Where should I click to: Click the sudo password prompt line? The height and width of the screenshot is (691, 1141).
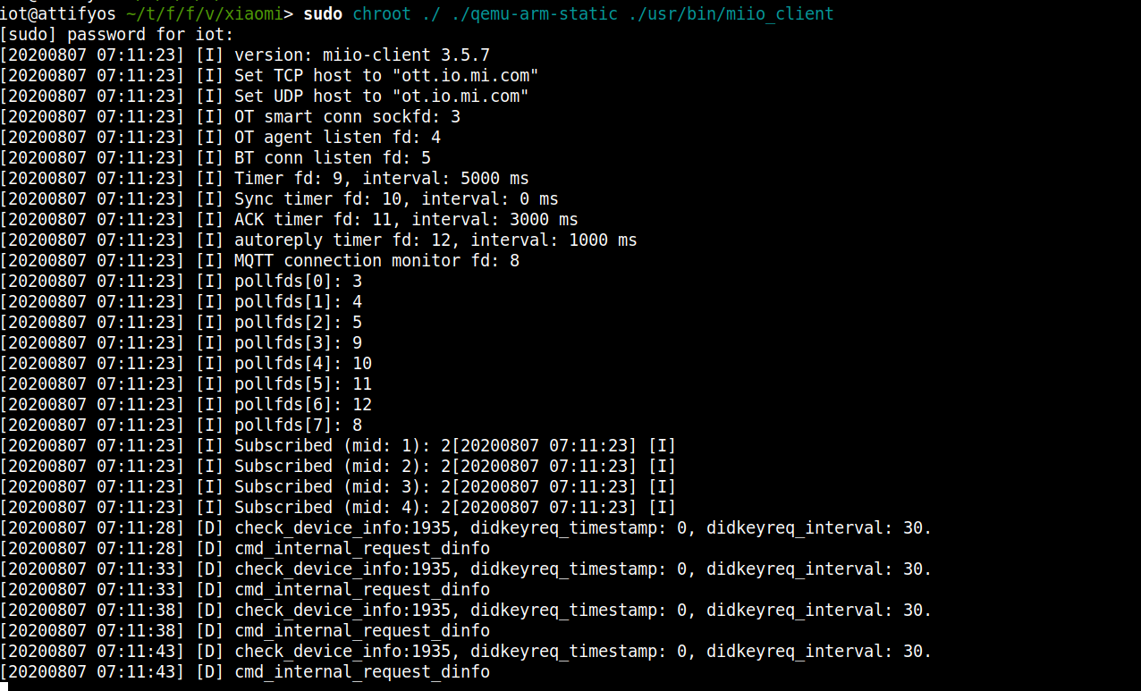coord(116,35)
